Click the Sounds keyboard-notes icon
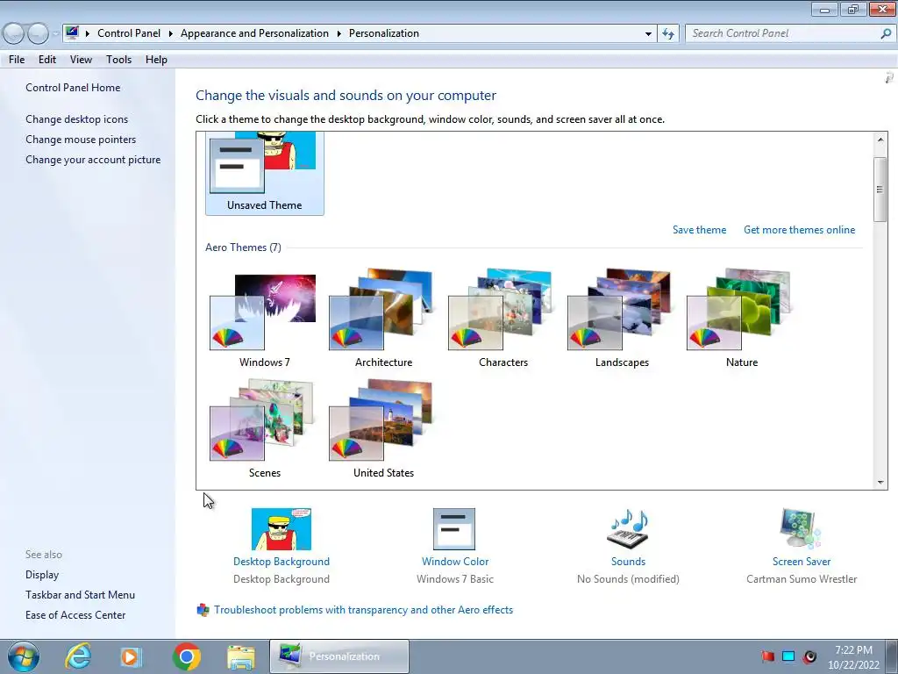Image resolution: width=898 pixels, height=674 pixels. point(628,529)
